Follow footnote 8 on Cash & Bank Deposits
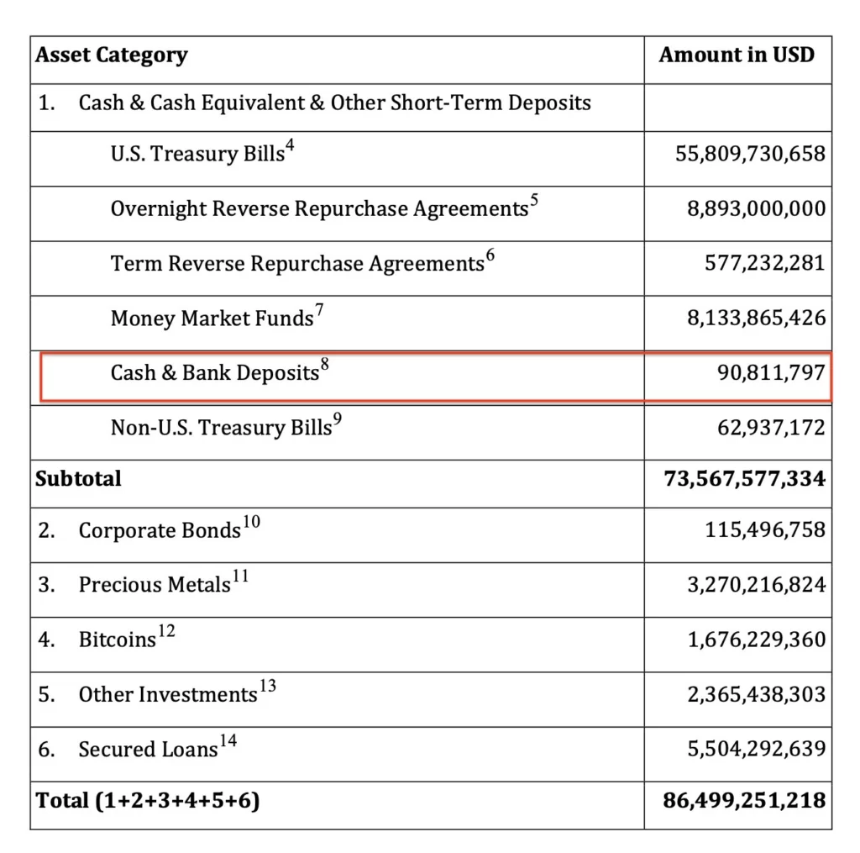Viewport: 860px width, 853px height. 324,366
